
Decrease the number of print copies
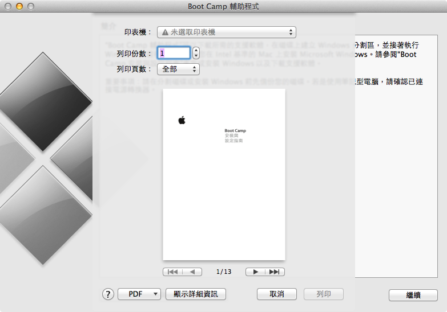pyautogui.click(x=196, y=56)
